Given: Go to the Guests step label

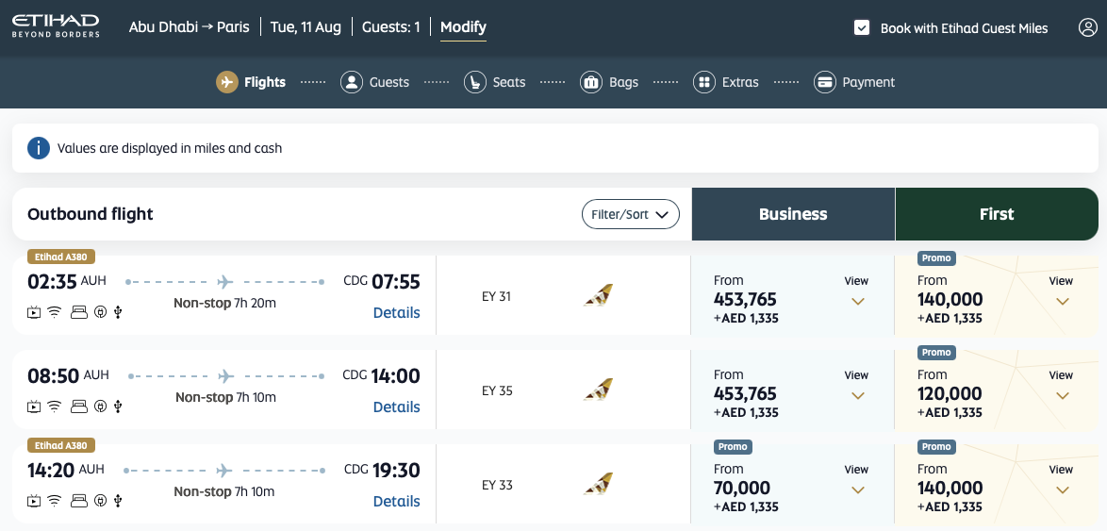Looking at the screenshot, I should click(x=389, y=82).
